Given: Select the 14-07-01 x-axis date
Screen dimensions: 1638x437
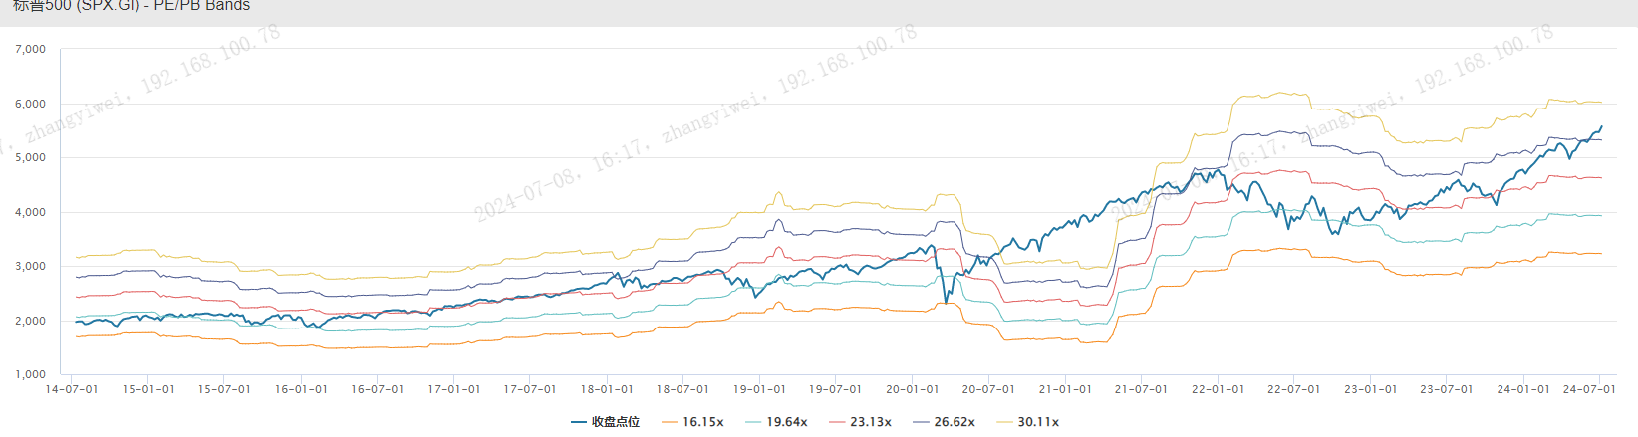Looking at the screenshot, I should 72,389.
